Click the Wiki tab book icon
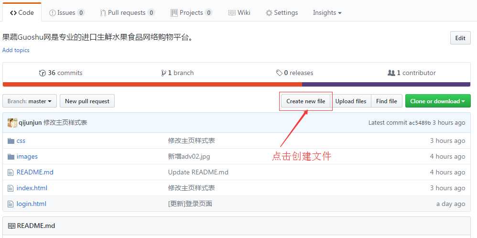 [232, 13]
